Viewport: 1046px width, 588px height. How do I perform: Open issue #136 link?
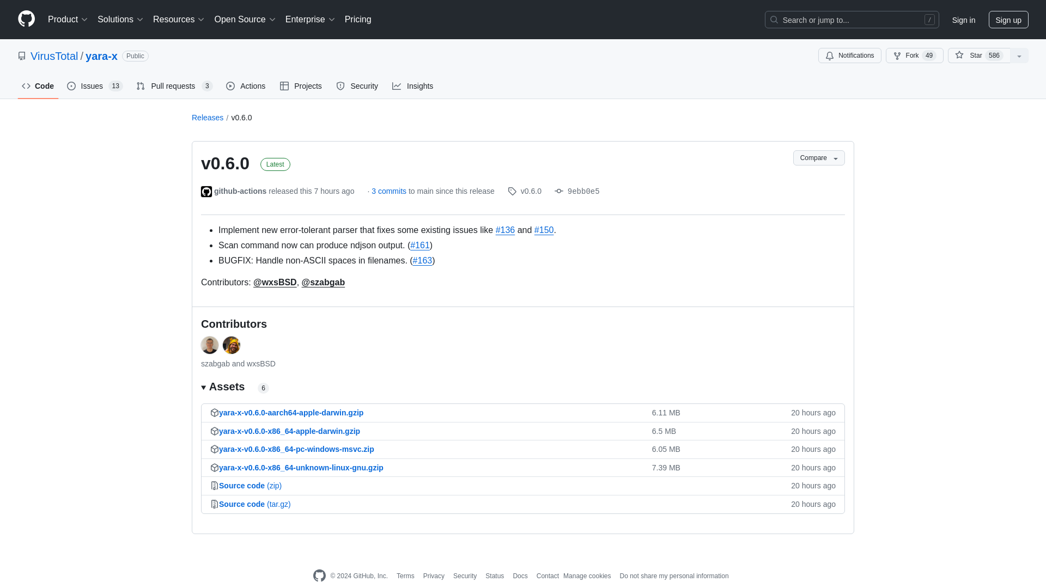[505, 231]
